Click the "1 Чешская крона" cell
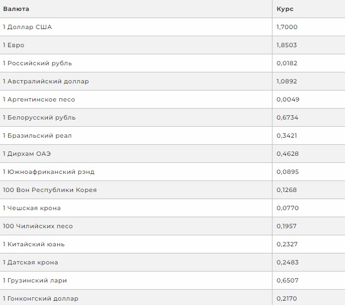Image resolution: width=345 pixels, height=305 pixels. [32, 208]
